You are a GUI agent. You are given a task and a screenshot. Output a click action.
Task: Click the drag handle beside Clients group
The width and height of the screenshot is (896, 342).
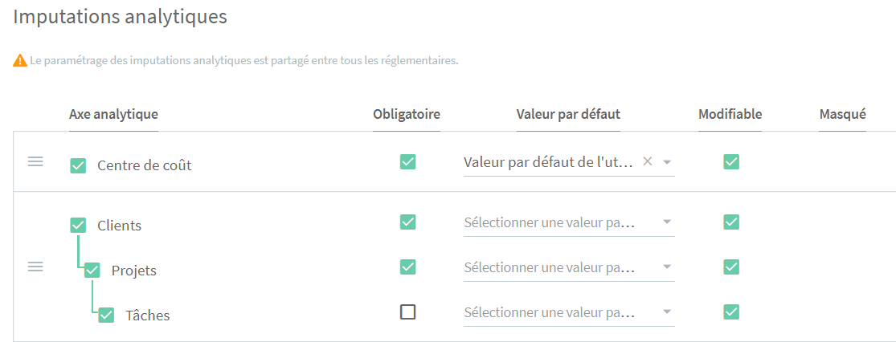click(35, 267)
